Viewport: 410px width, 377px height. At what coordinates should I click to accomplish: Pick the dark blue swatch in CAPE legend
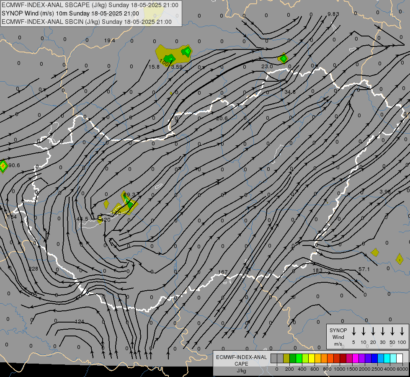[x=374, y=358]
